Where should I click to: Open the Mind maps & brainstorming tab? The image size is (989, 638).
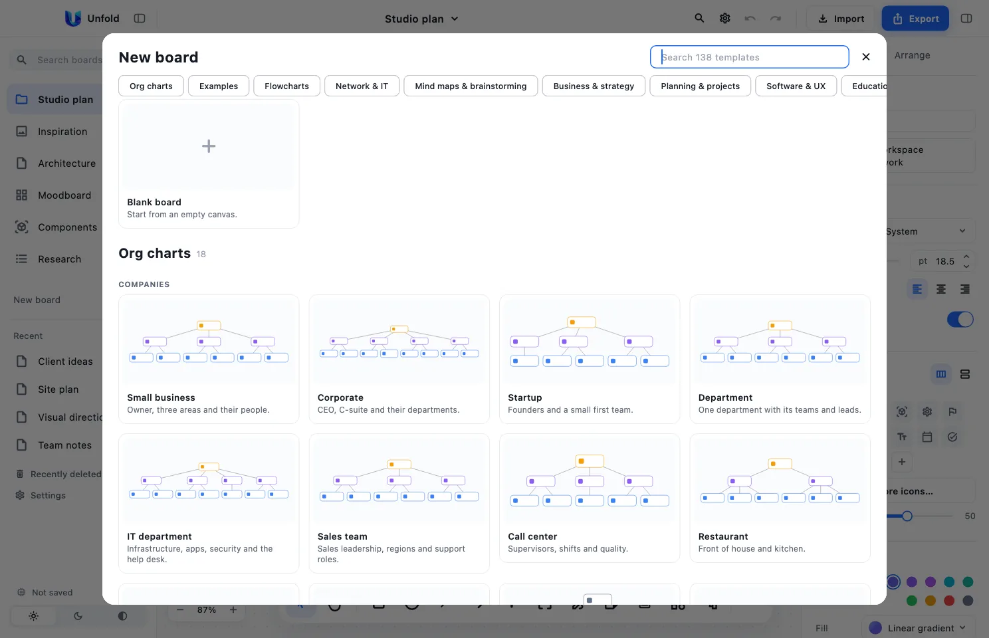pos(471,86)
